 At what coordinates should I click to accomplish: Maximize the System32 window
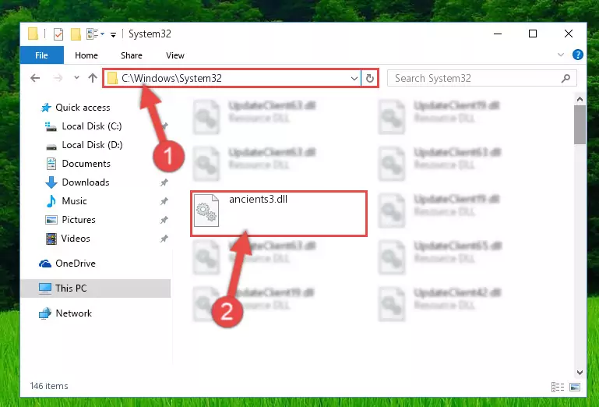[x=533, y=34]
